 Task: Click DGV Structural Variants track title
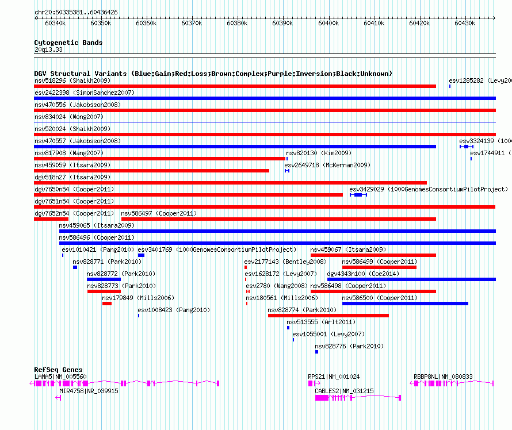click(x=213, y=74)
